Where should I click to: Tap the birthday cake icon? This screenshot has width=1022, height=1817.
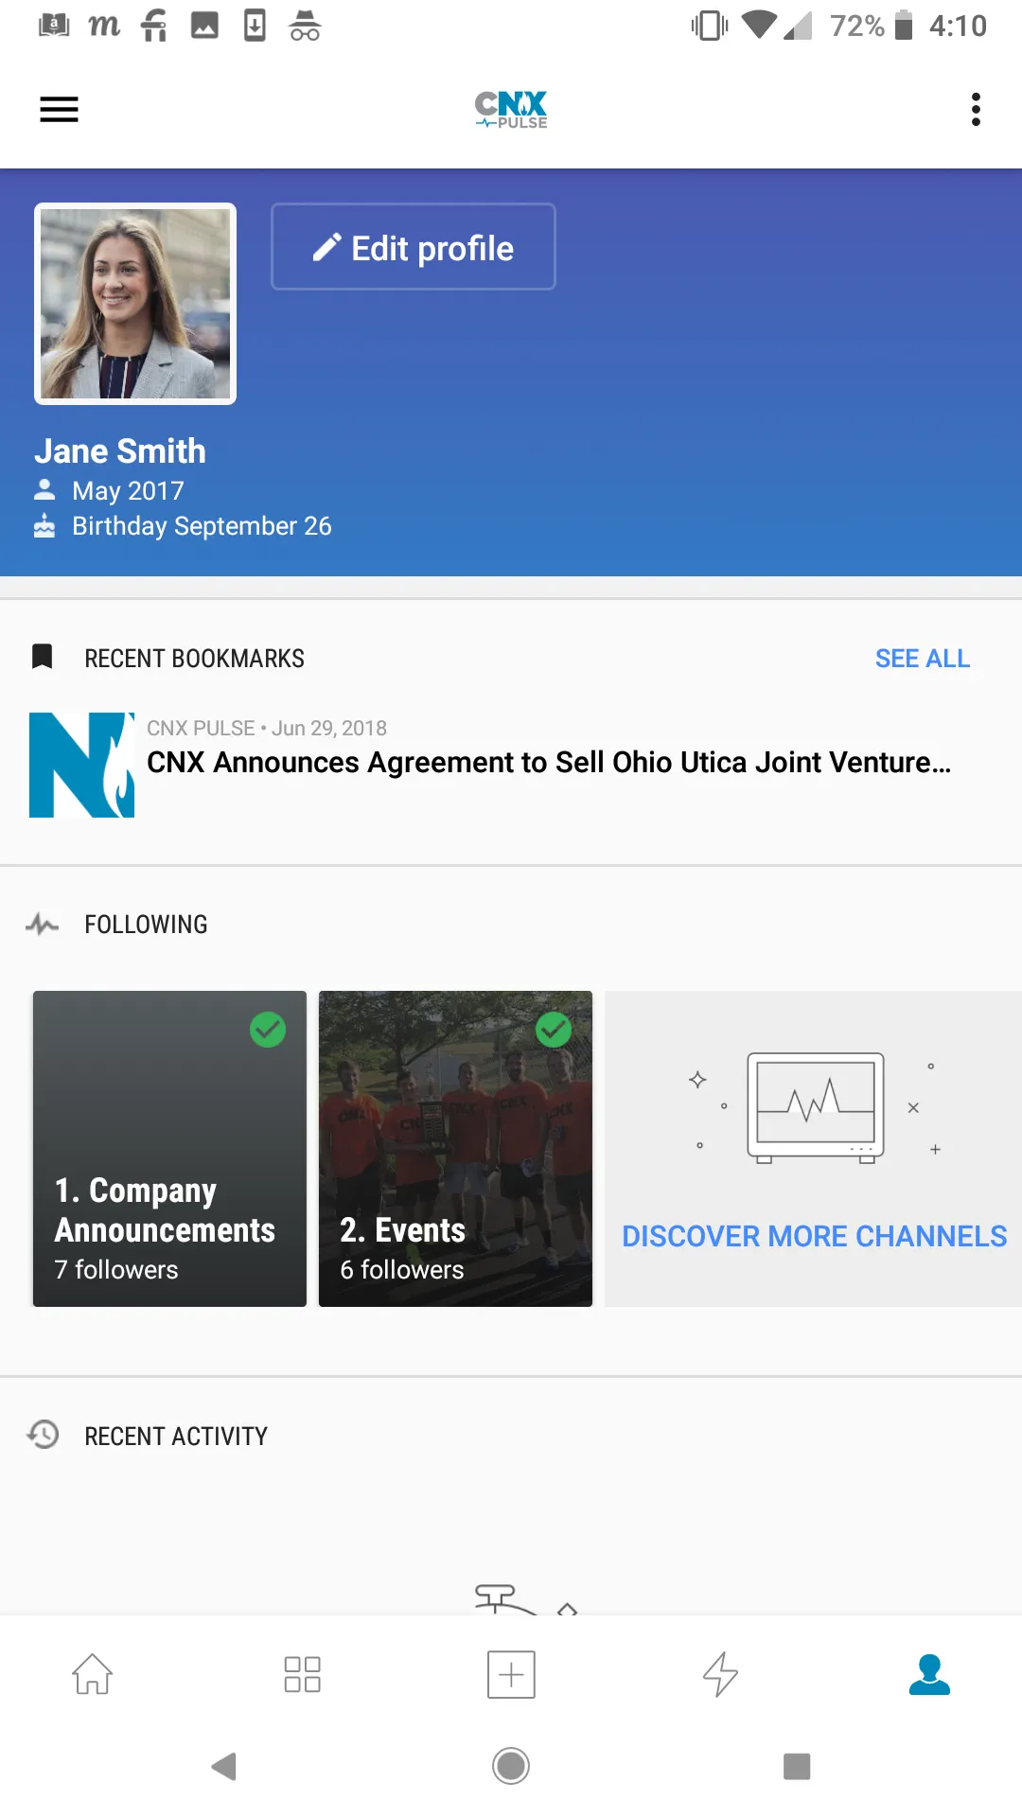click(x=44, y=525)
